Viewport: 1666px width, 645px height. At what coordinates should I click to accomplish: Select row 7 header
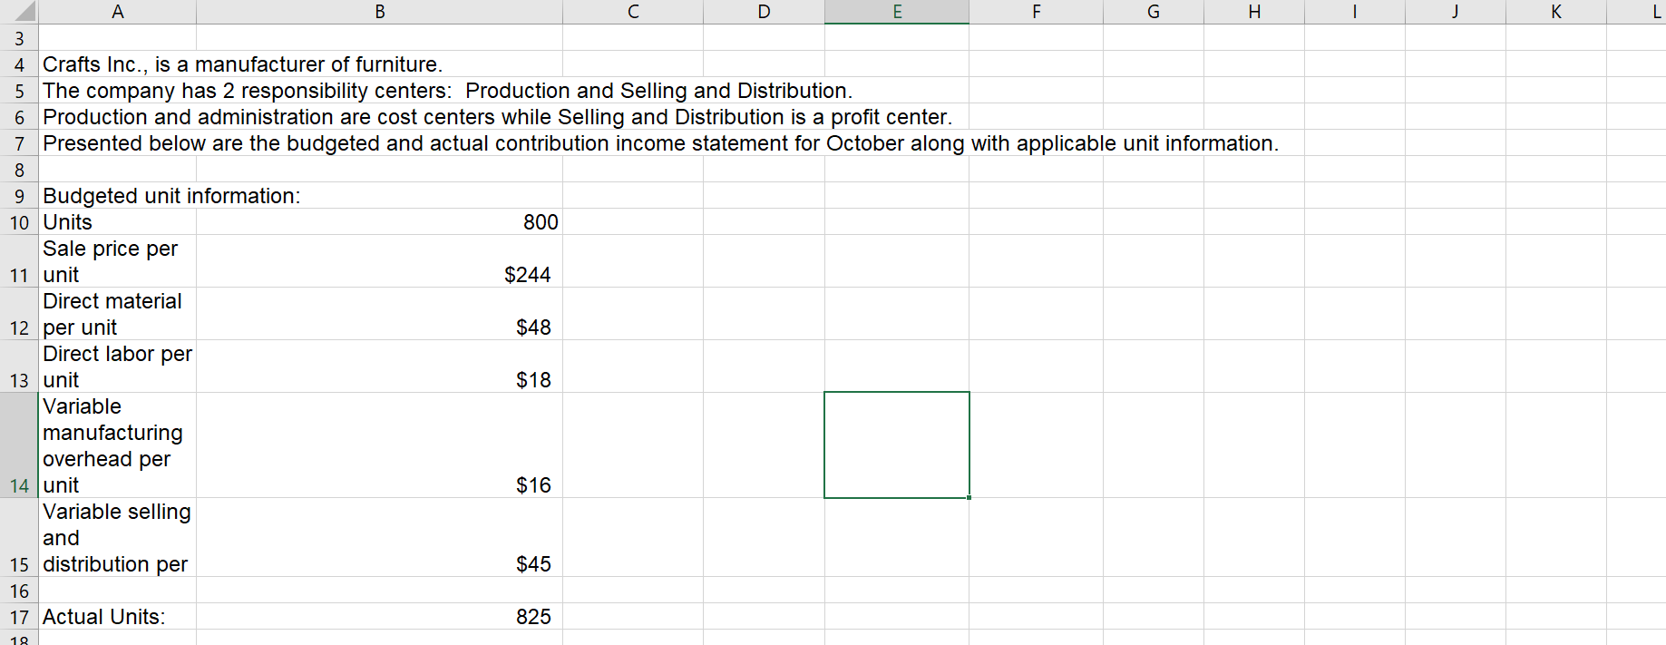click(19, 143)
